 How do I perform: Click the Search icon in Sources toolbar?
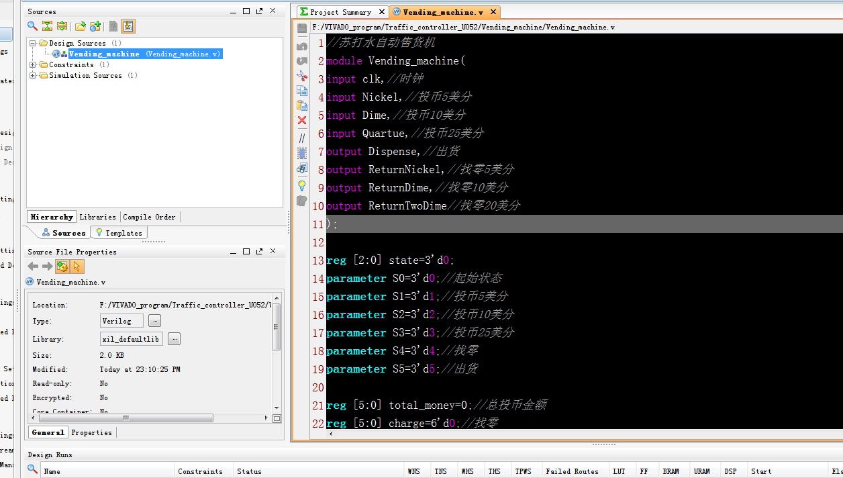click(32, 26)
